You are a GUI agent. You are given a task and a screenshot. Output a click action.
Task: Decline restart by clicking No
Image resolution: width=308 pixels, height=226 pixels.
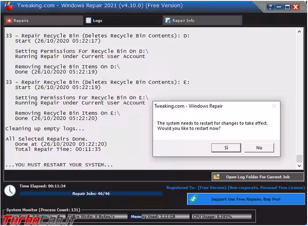tap(259, 148)
